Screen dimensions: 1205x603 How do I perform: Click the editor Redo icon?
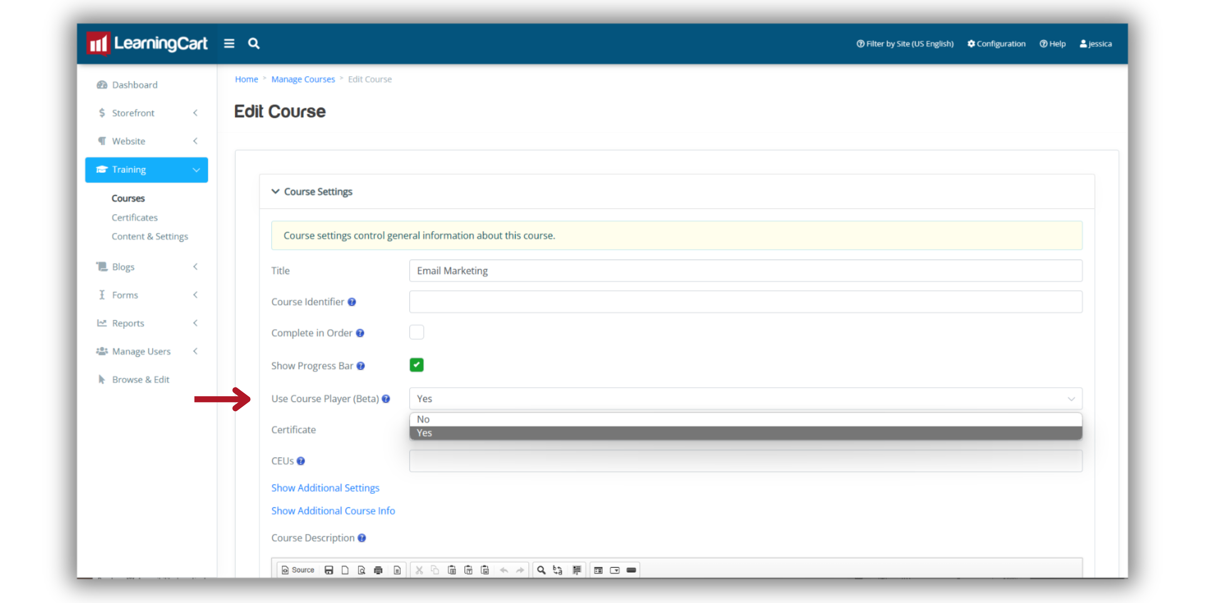click(520, 570)
